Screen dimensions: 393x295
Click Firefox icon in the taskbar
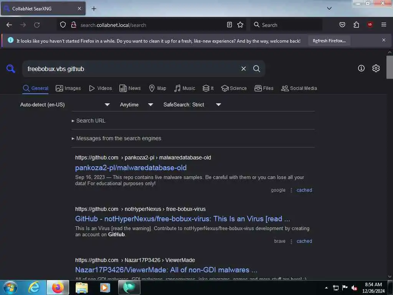click(x=58, y=287)
